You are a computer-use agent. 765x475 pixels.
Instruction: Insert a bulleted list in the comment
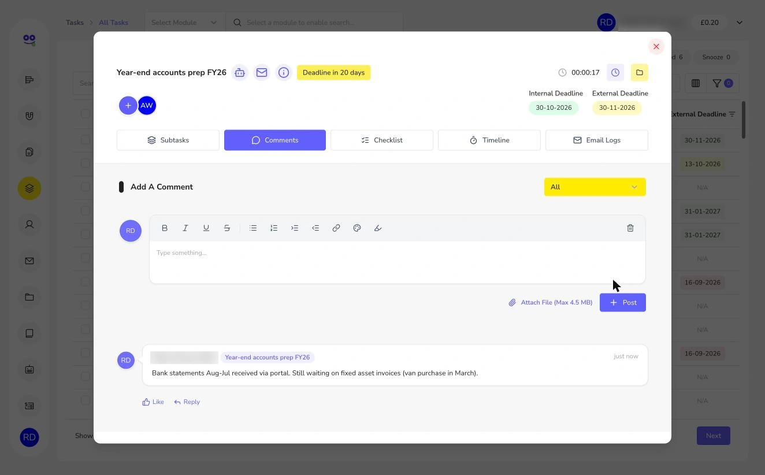(253, 228)
